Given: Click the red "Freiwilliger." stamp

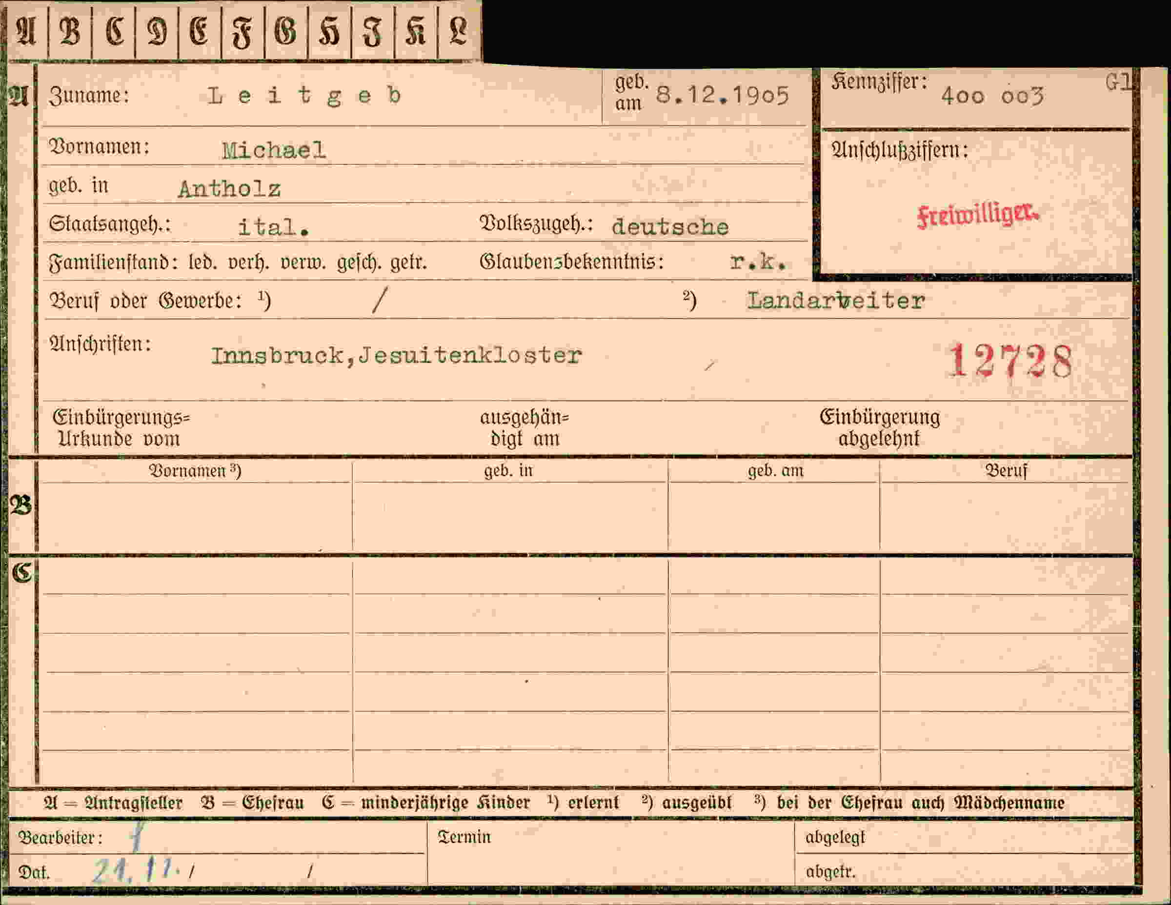Looking at the screenshot, I should [x=978, y=216].
